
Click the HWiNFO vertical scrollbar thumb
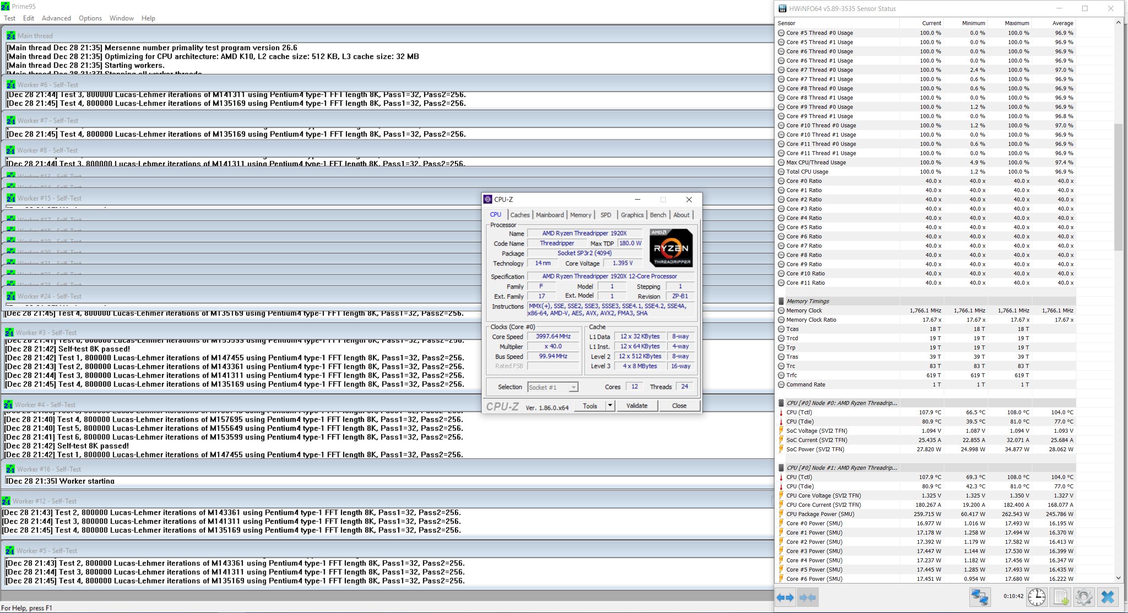1118,187
